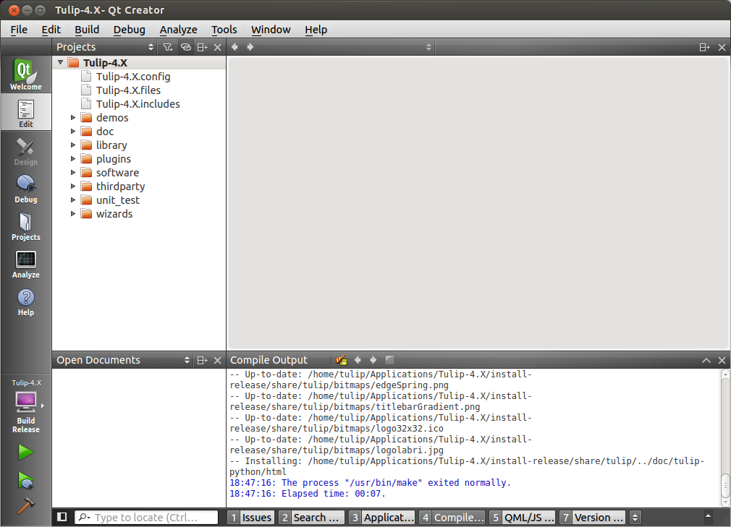
Task: Maximize the Compile Output pane
Action: pyautogui.click(x=706, y=360)
